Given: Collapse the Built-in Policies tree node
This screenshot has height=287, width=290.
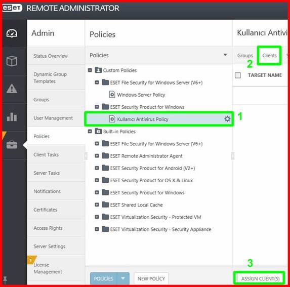Looking at the screenshot, I should point(90,131).
